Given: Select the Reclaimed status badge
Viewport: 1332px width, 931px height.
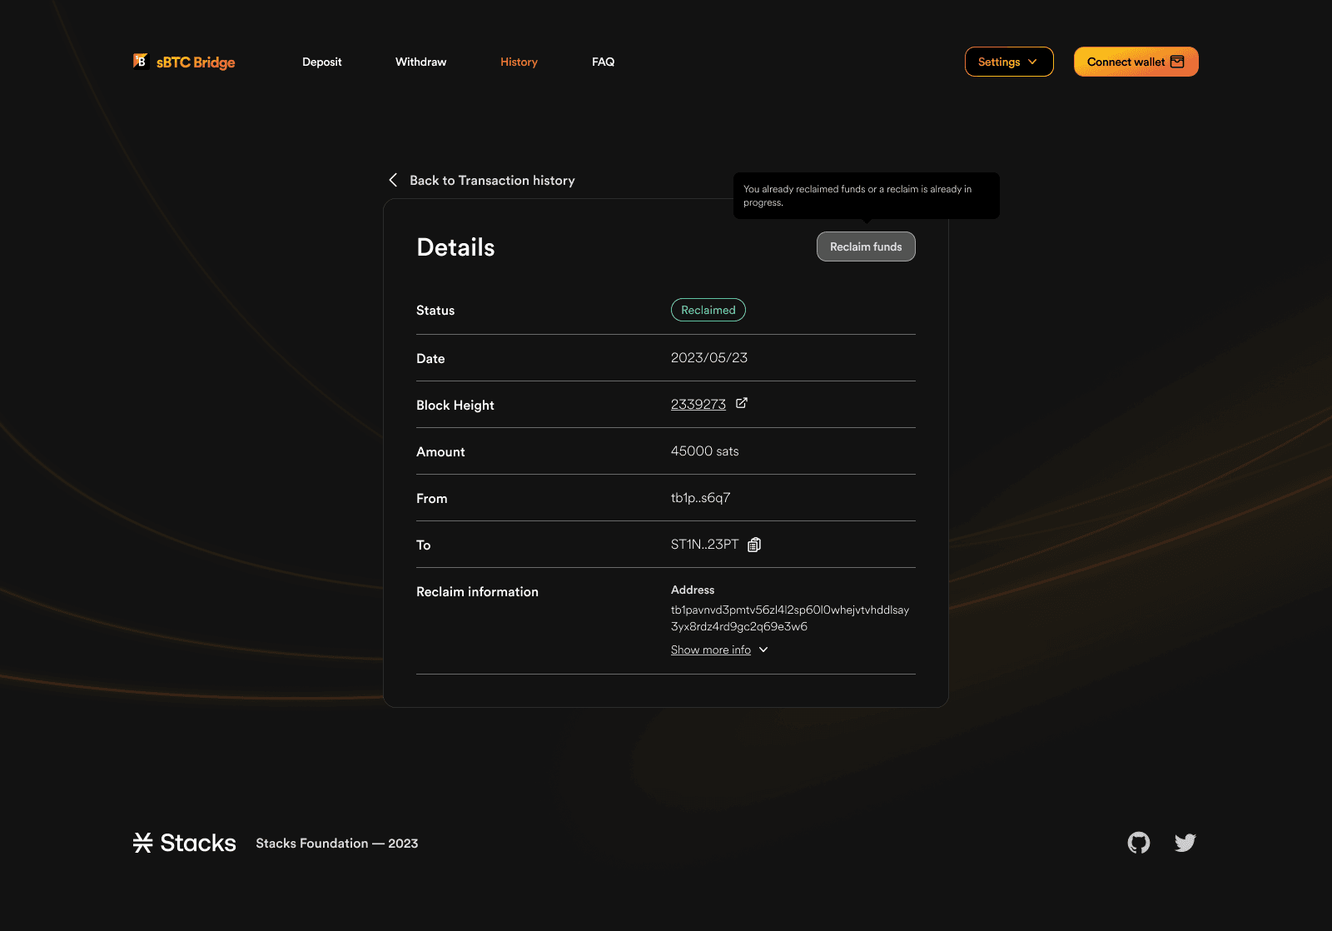Looking at the screenshot, I should click(x=708, y=310).
